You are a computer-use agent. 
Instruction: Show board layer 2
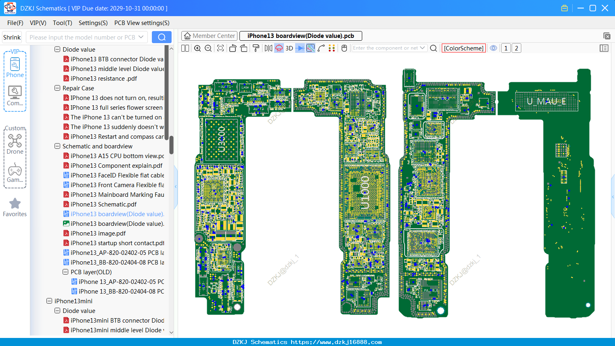tap(516, 48)
